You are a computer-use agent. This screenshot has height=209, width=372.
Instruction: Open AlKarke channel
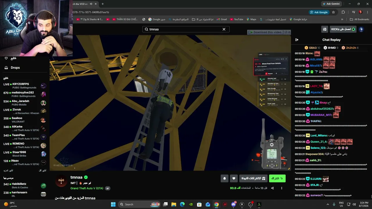(25, 128)
